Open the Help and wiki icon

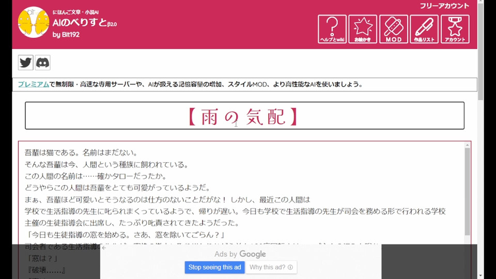coord(332,29)
